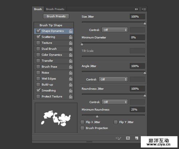The image size is (179, 149).
Task: Toggle lock icon for Transfer
Action: (71, 61)
